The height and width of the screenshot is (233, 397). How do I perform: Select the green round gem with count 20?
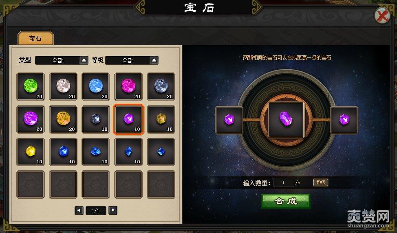(x=31, y=87)
